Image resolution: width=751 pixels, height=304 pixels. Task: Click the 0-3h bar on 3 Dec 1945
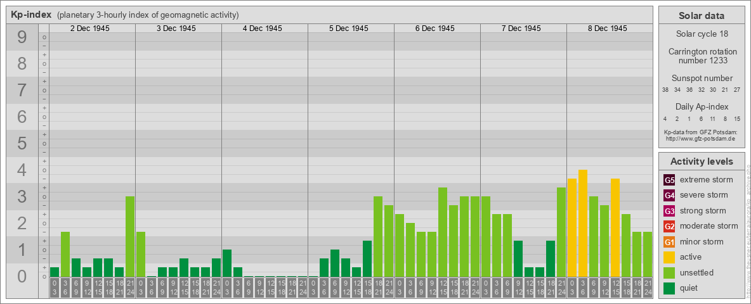[141, 254]
